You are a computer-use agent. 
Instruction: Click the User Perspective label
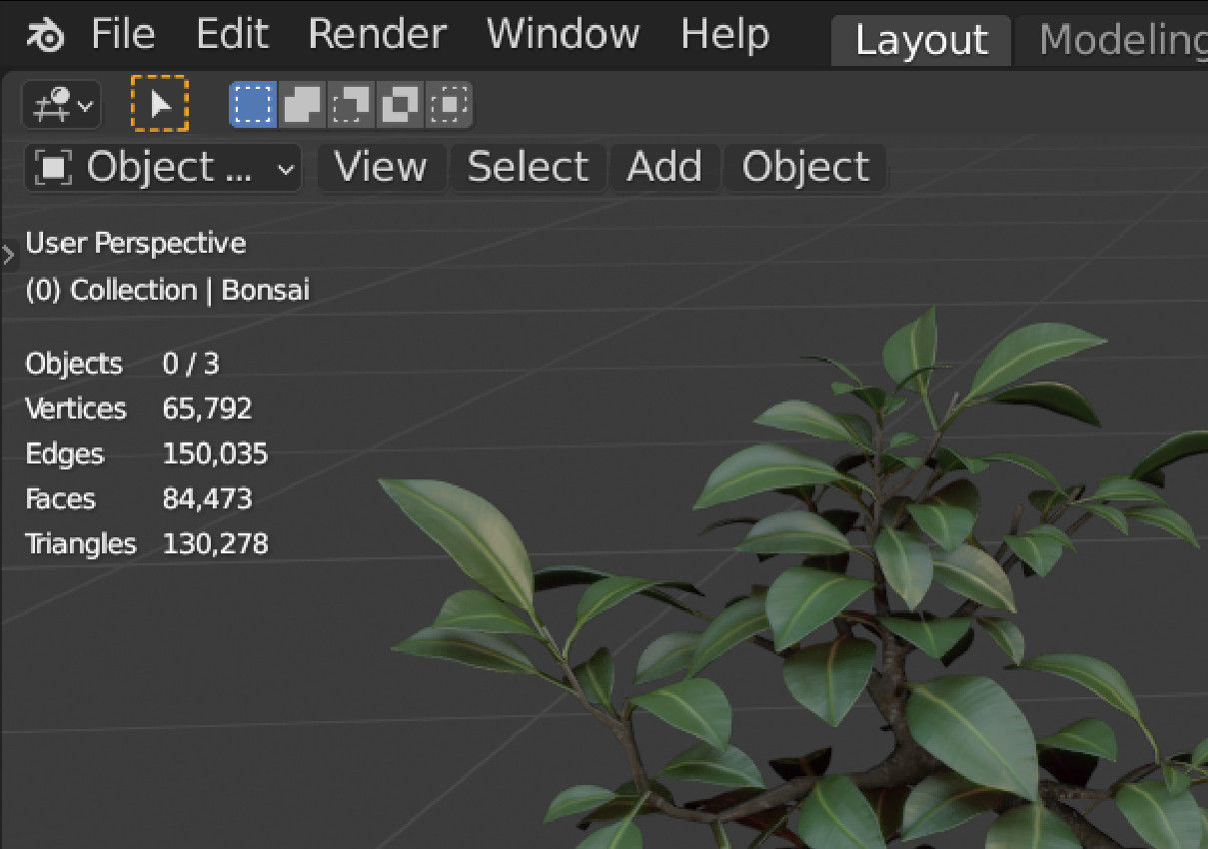tap(135, 243)
